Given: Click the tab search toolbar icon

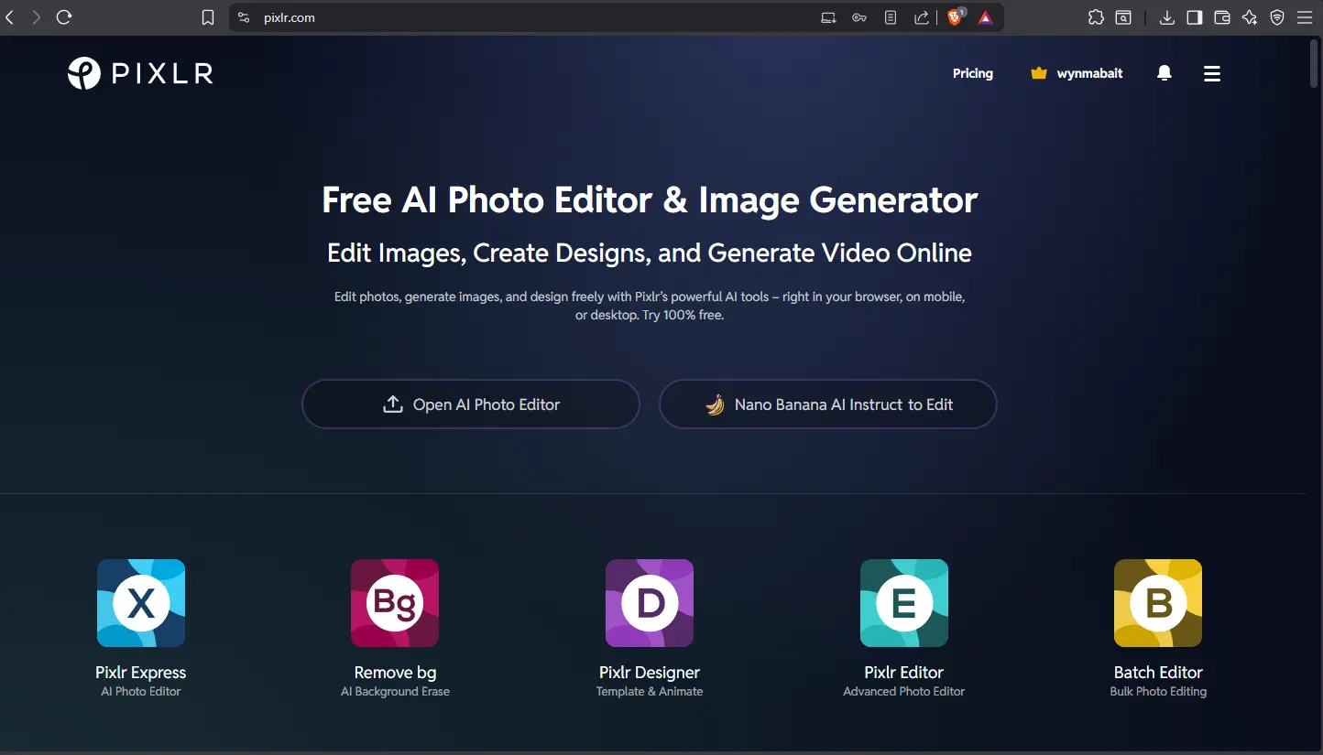Looking at the screenshot, I should (1123, 17).
